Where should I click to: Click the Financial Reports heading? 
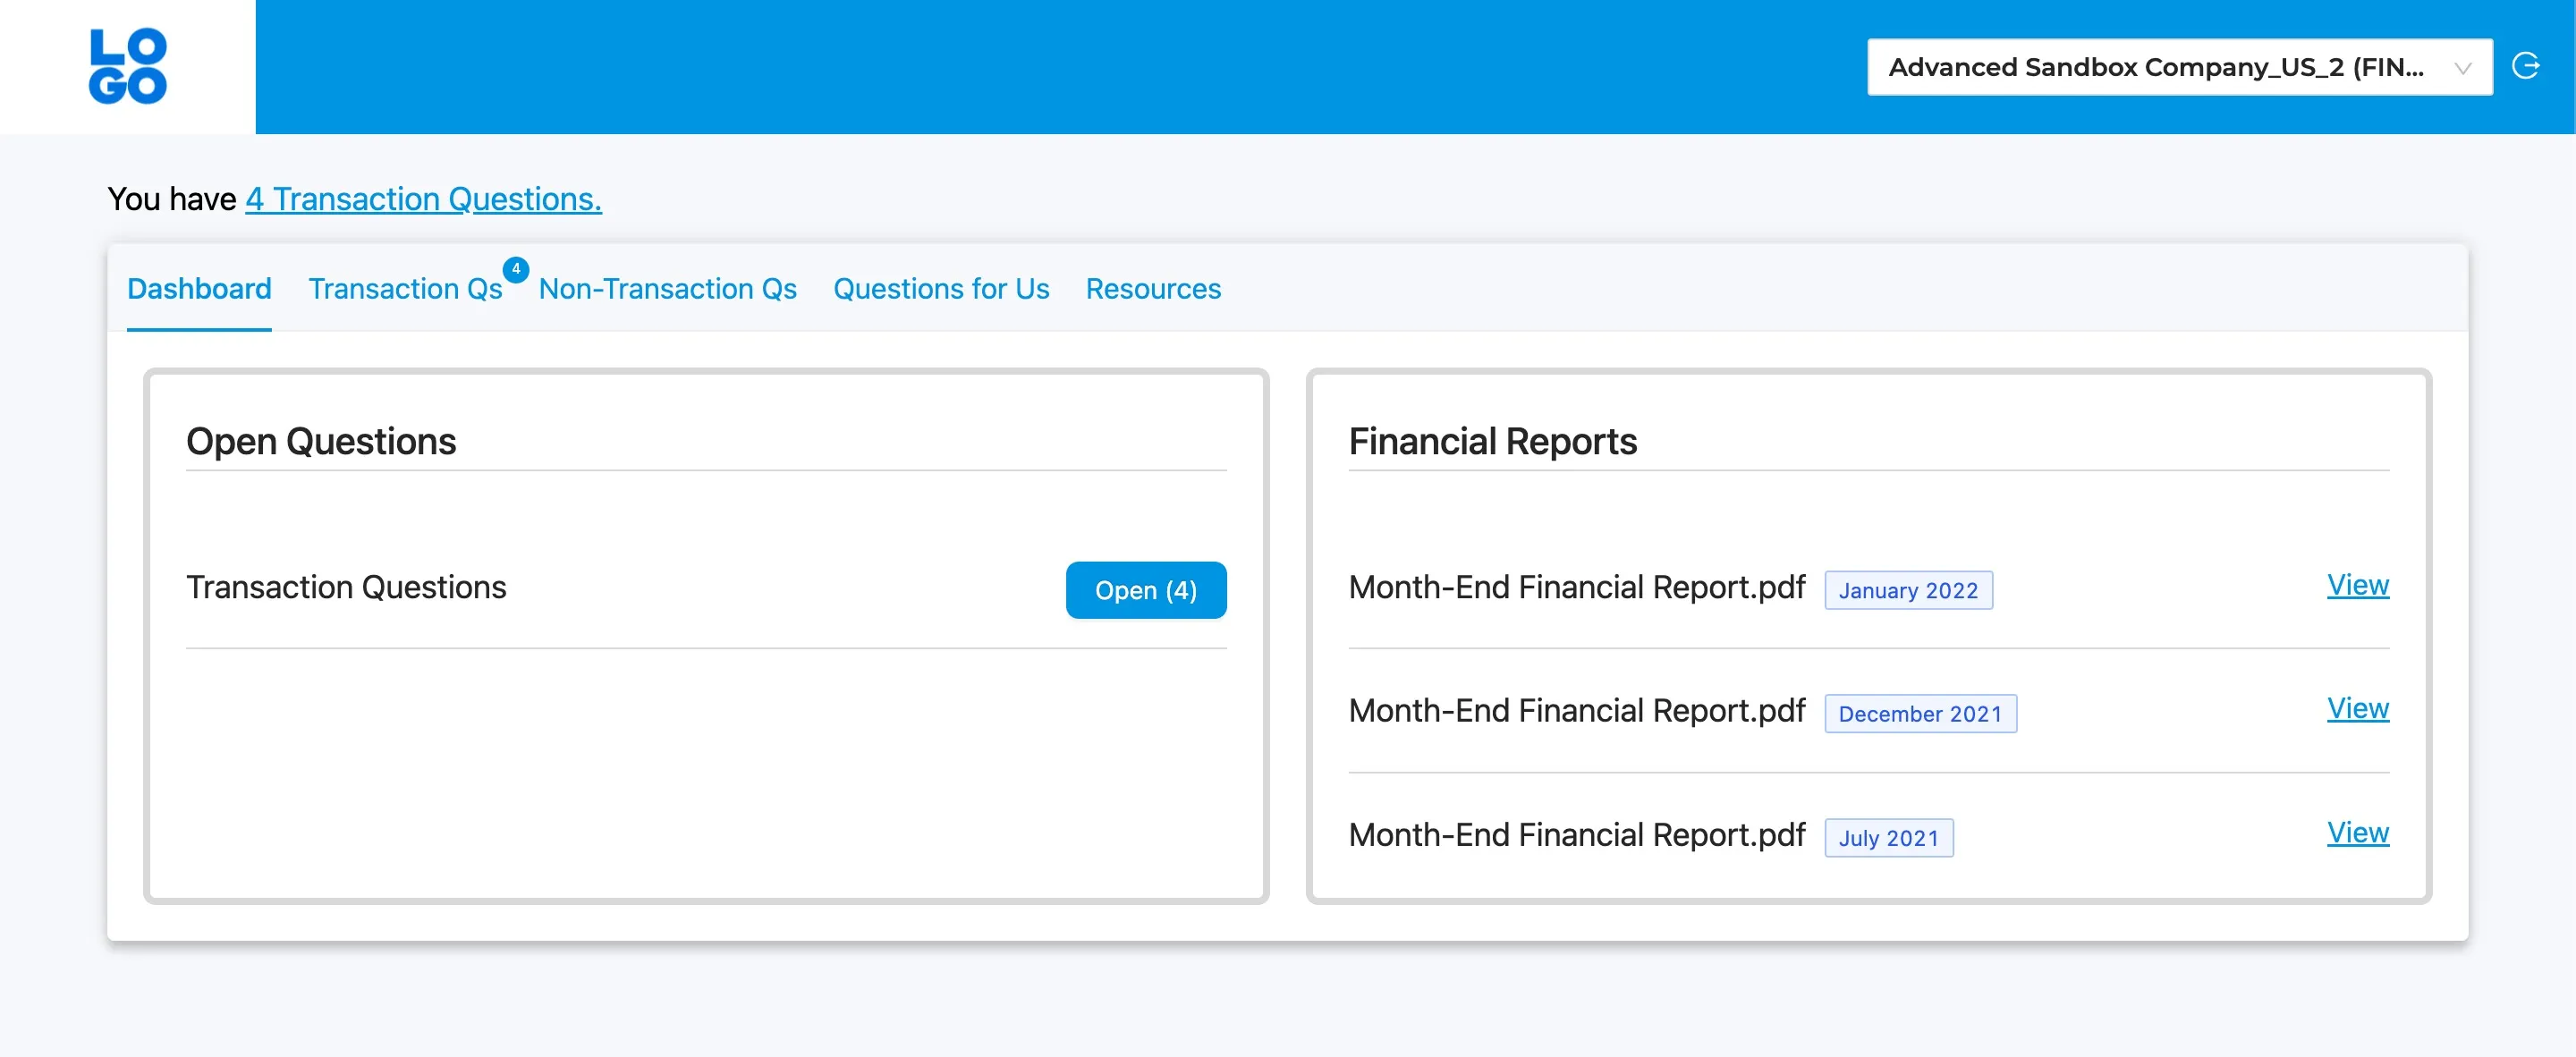point(1492,441)
